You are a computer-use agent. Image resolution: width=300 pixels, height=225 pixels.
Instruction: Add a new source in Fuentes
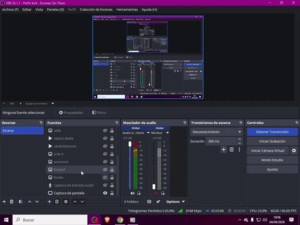click(49, 202)
